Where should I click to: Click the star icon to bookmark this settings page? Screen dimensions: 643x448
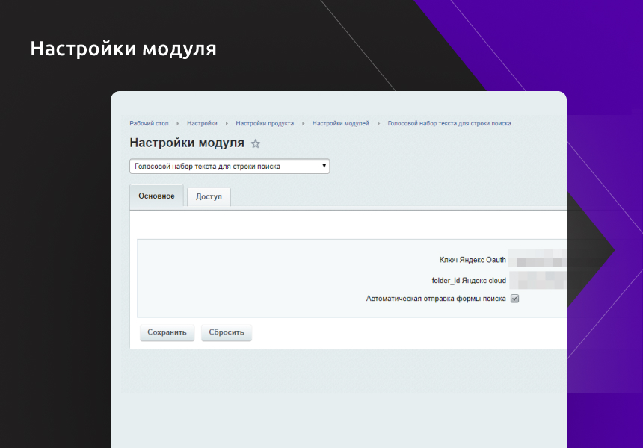click(x=254, y=143)
